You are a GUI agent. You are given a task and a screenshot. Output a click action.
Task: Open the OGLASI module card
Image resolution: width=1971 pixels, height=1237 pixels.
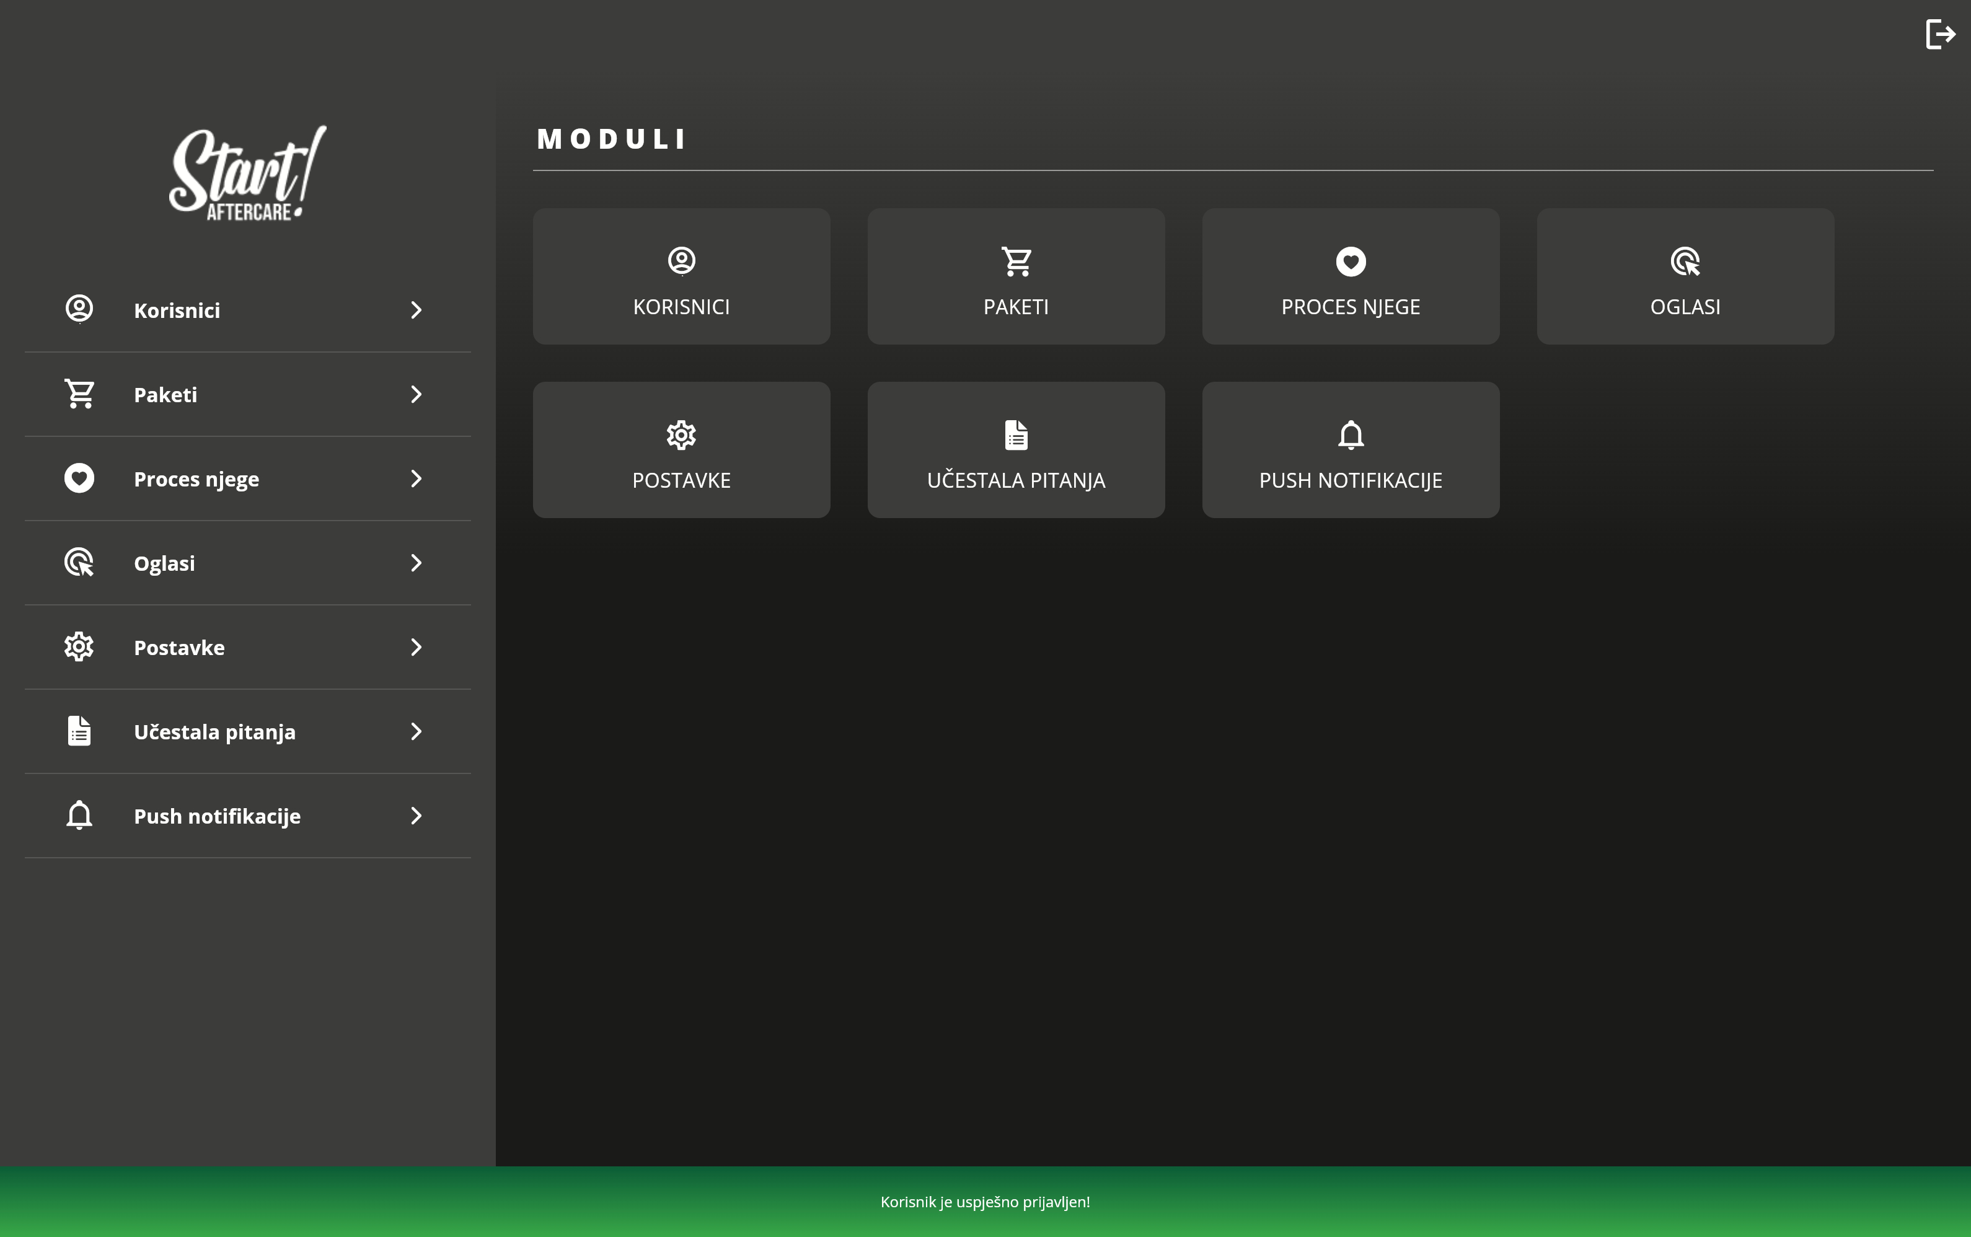click(x=1685, y=276)
